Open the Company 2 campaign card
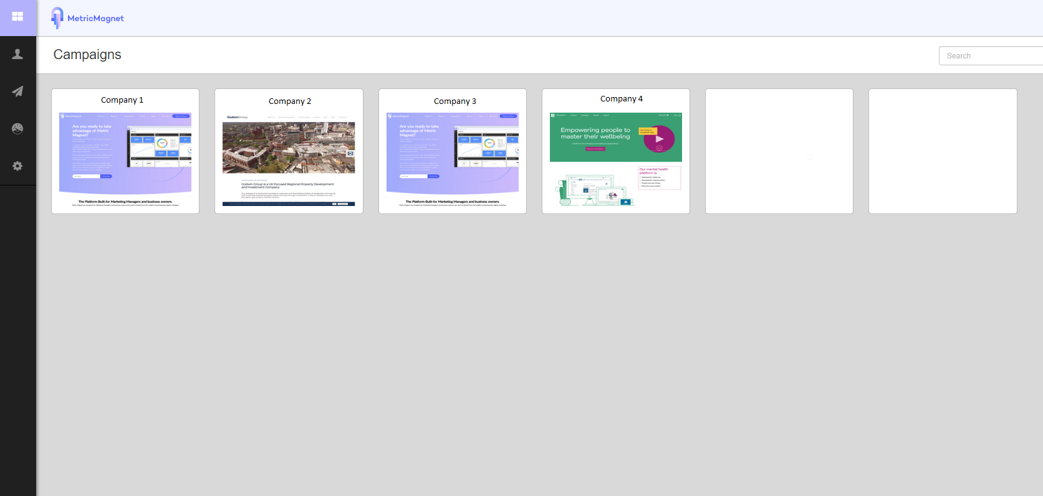Screen dimensions: 1043x496 pos(289,151)
